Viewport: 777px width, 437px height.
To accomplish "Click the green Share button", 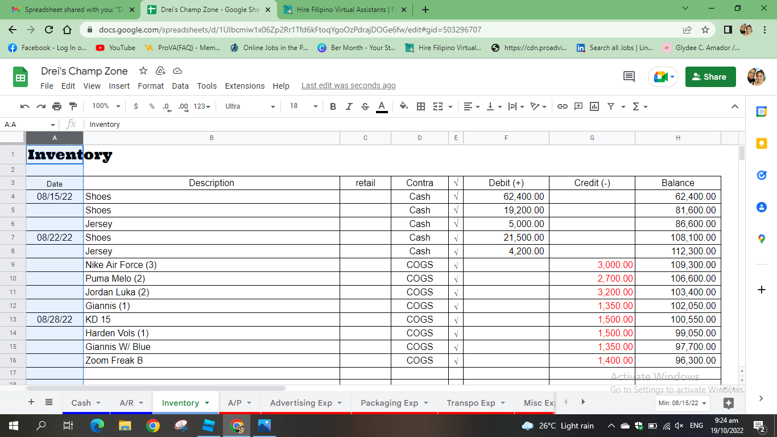I will pos(710,77).
